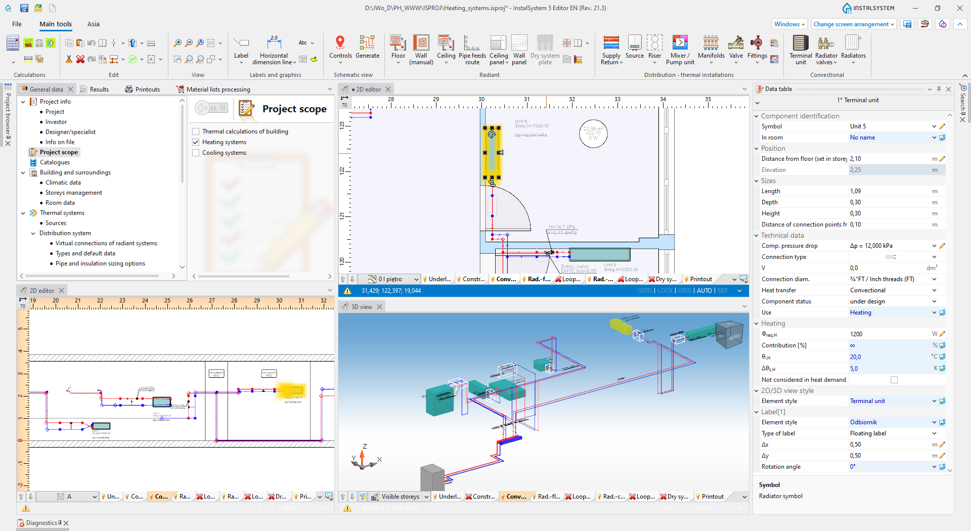Screen dimensions: 971x531
Task: Click the Calculations icon
Action: pos(13,43)
